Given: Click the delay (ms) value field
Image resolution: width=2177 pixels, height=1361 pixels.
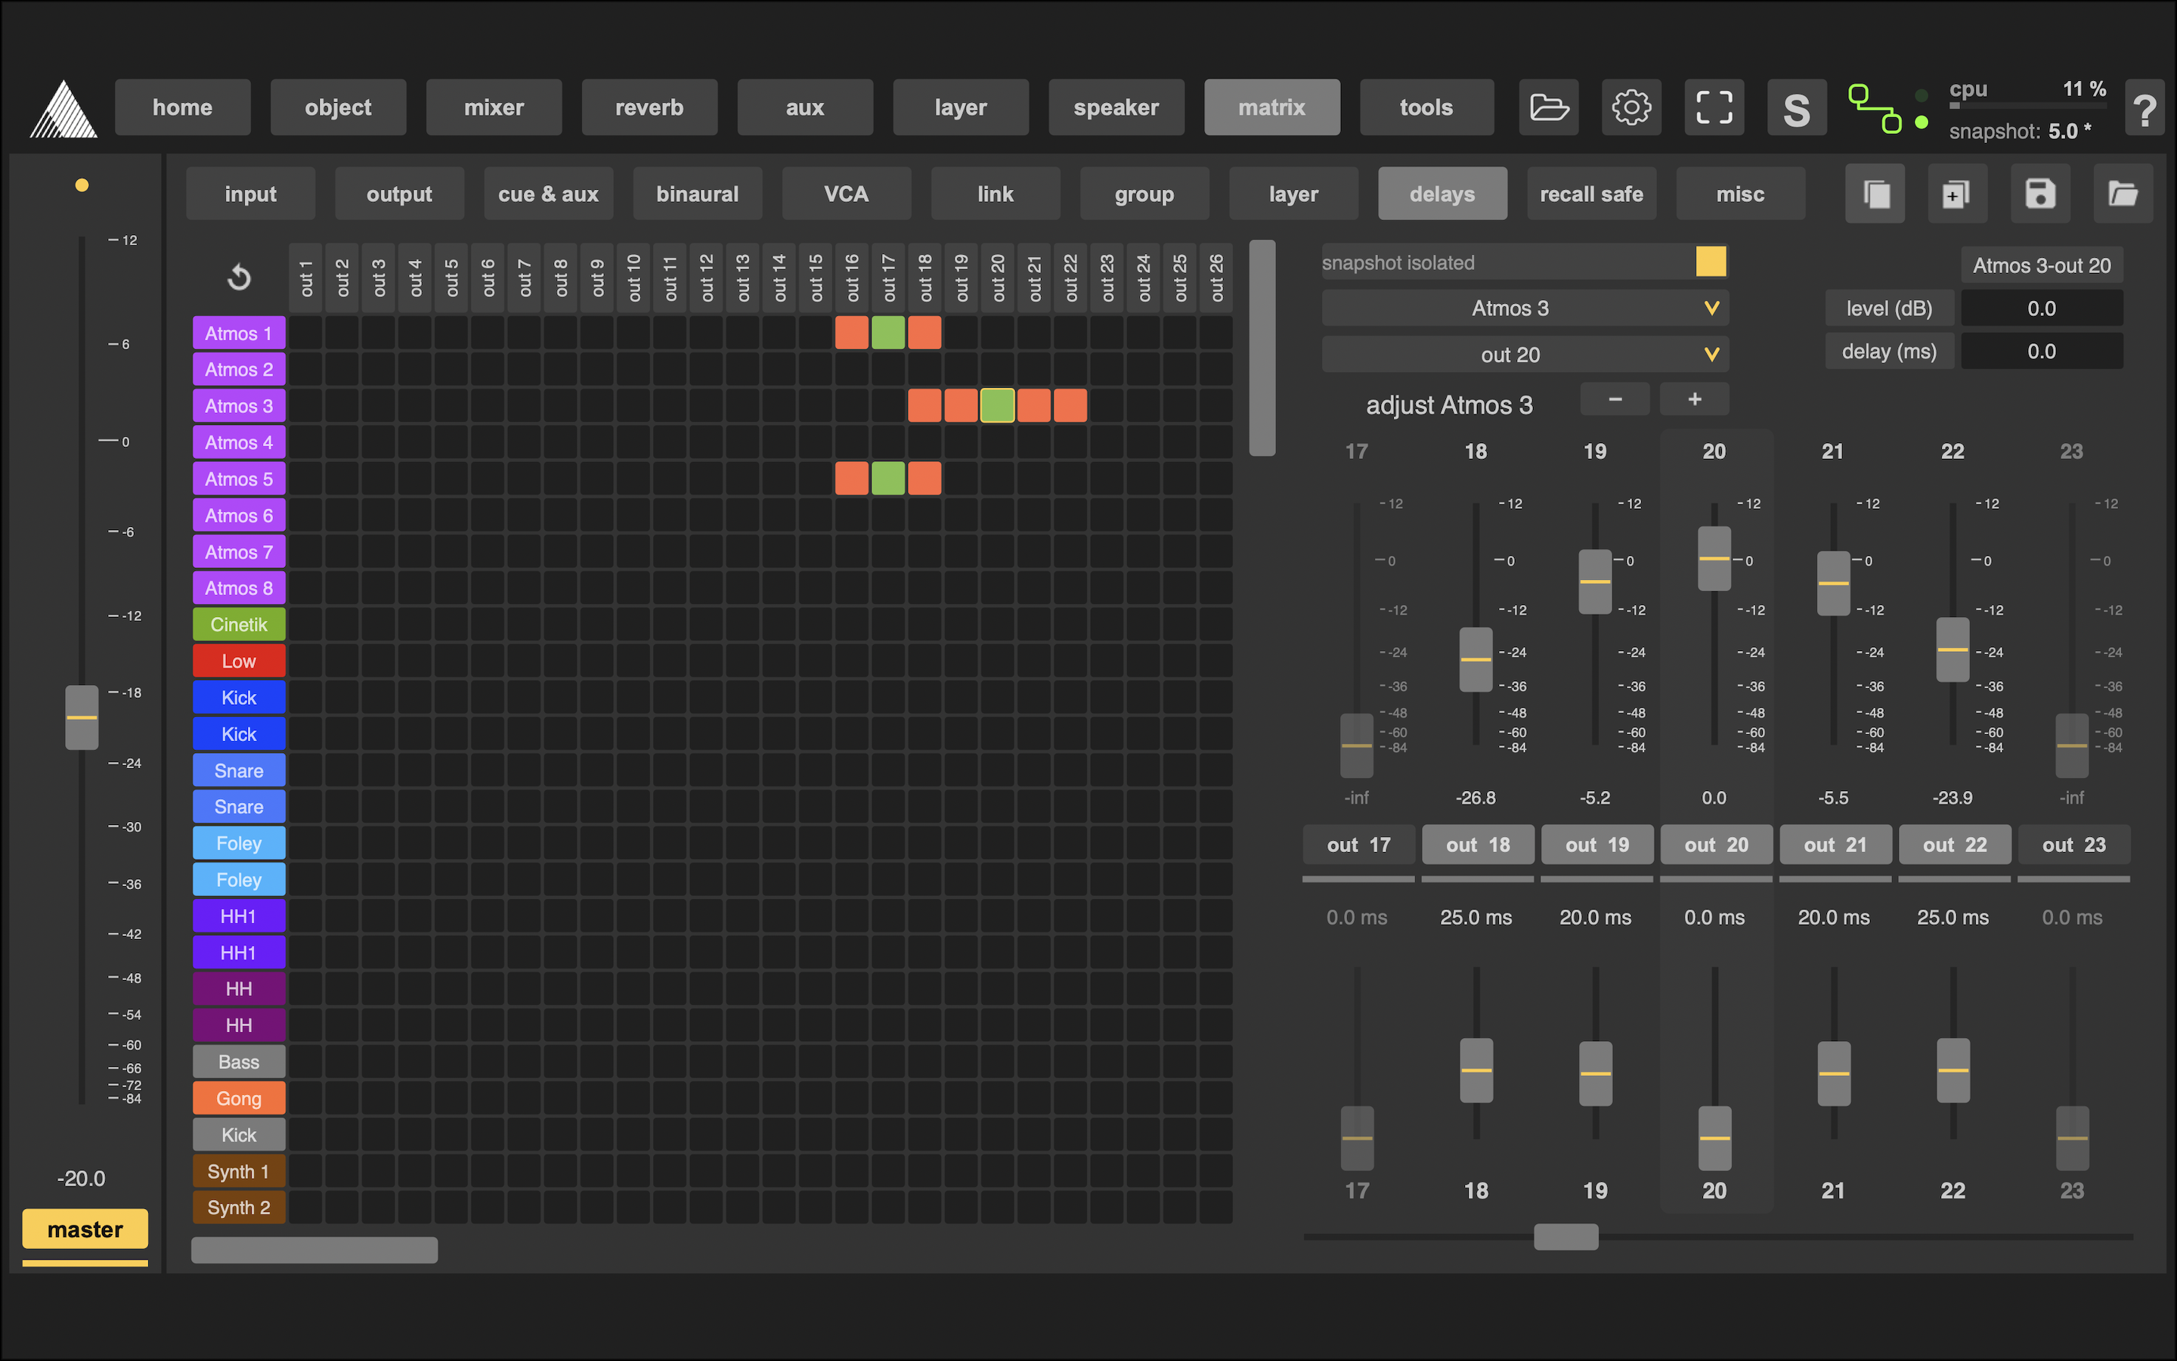Looking at the screenshot, I should [x=2042, y=352].
